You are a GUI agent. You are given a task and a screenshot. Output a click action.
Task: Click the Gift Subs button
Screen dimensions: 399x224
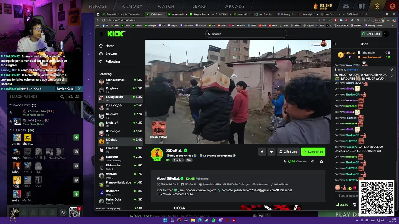pos(288,152)
